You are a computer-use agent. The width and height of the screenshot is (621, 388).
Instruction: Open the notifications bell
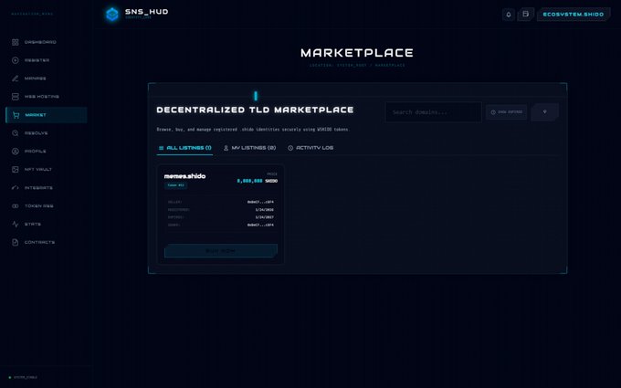509,15
